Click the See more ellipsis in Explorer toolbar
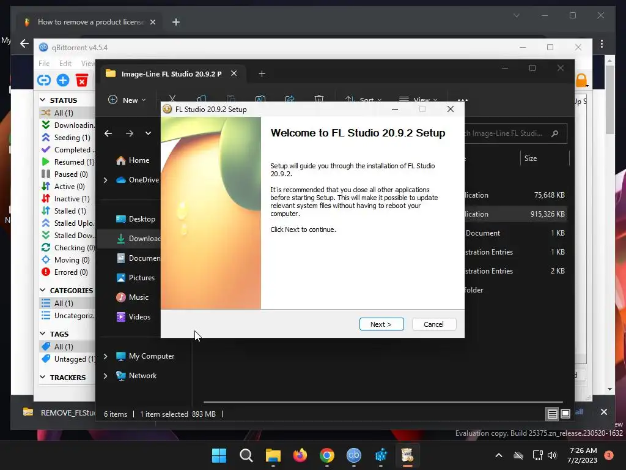This screenshot has height=470, width=626. click(x=462, y=100)
